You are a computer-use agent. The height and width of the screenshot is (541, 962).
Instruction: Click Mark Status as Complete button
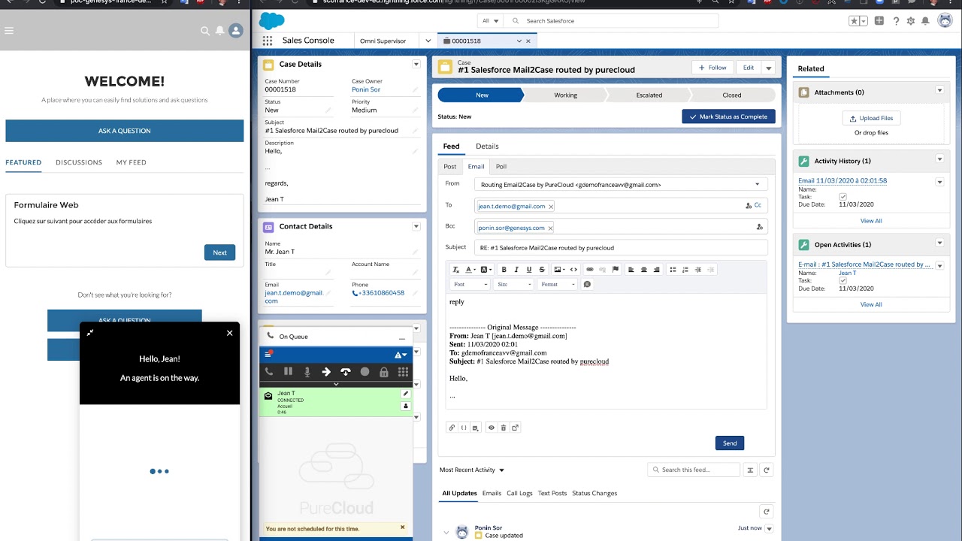coord(728,116)
